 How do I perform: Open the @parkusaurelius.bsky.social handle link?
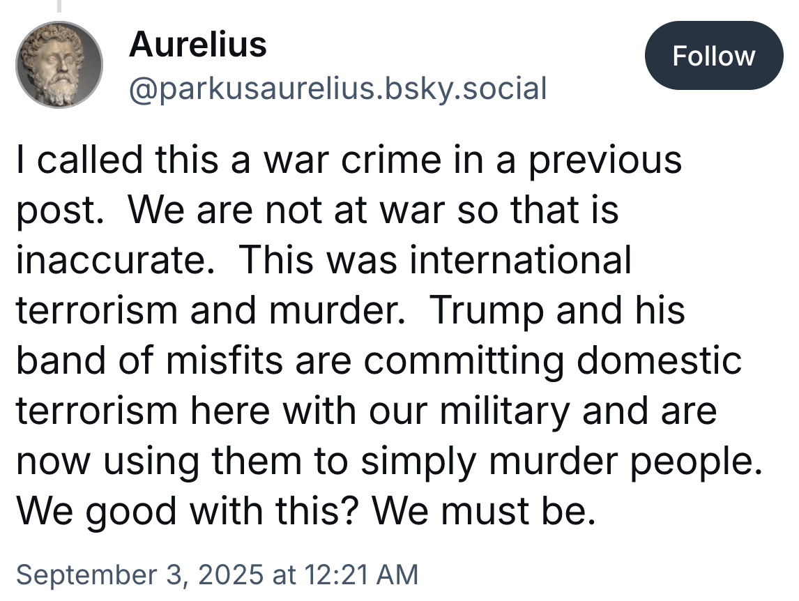337,89
